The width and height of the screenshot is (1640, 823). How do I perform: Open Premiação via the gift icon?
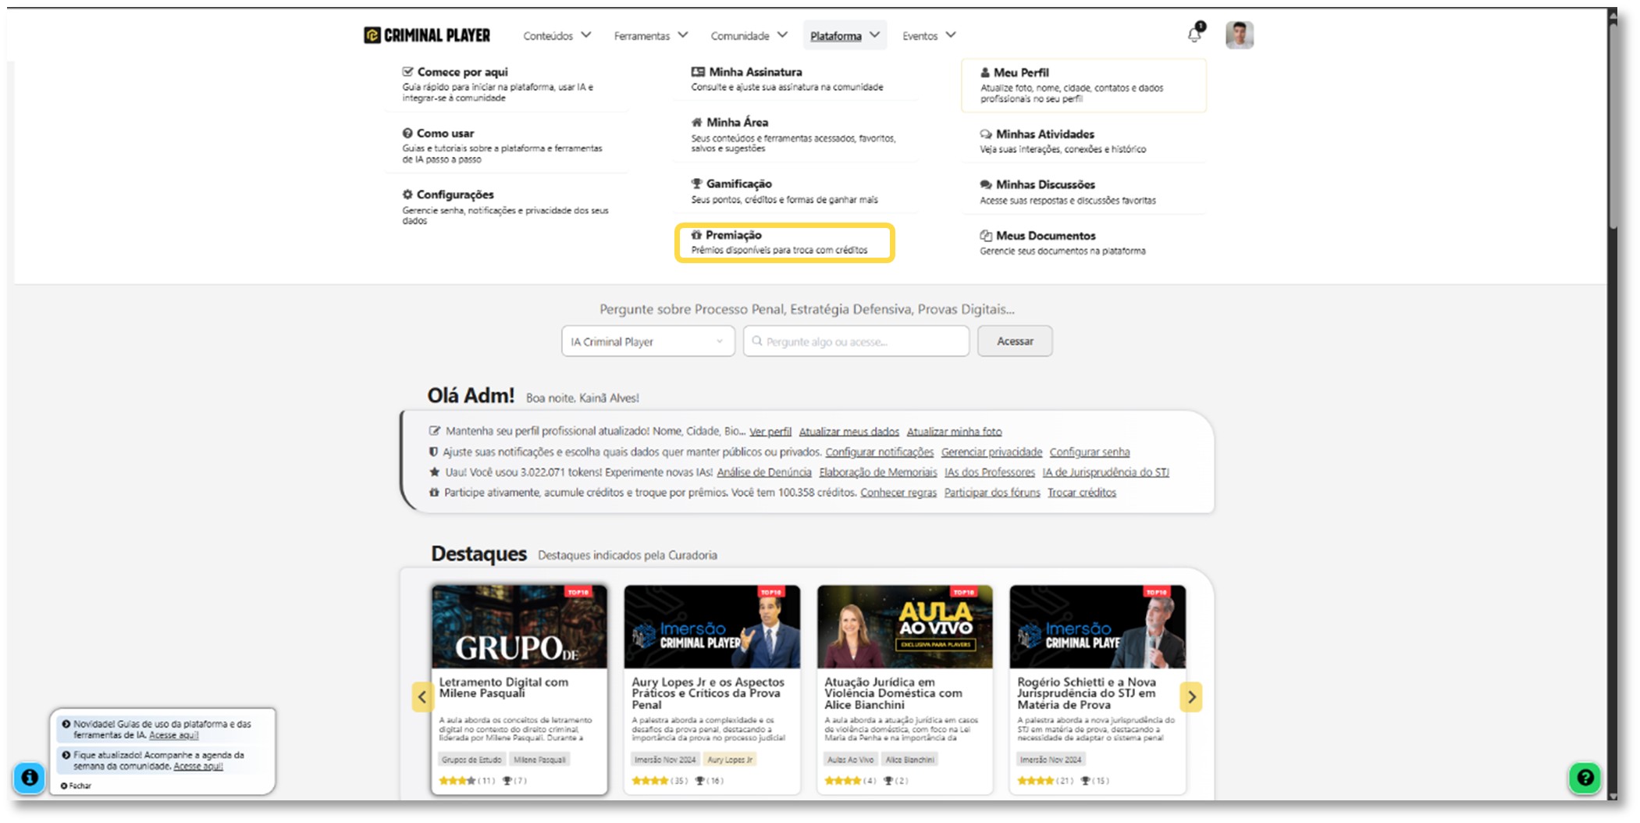pyautogui.click(x=697, y=235)
